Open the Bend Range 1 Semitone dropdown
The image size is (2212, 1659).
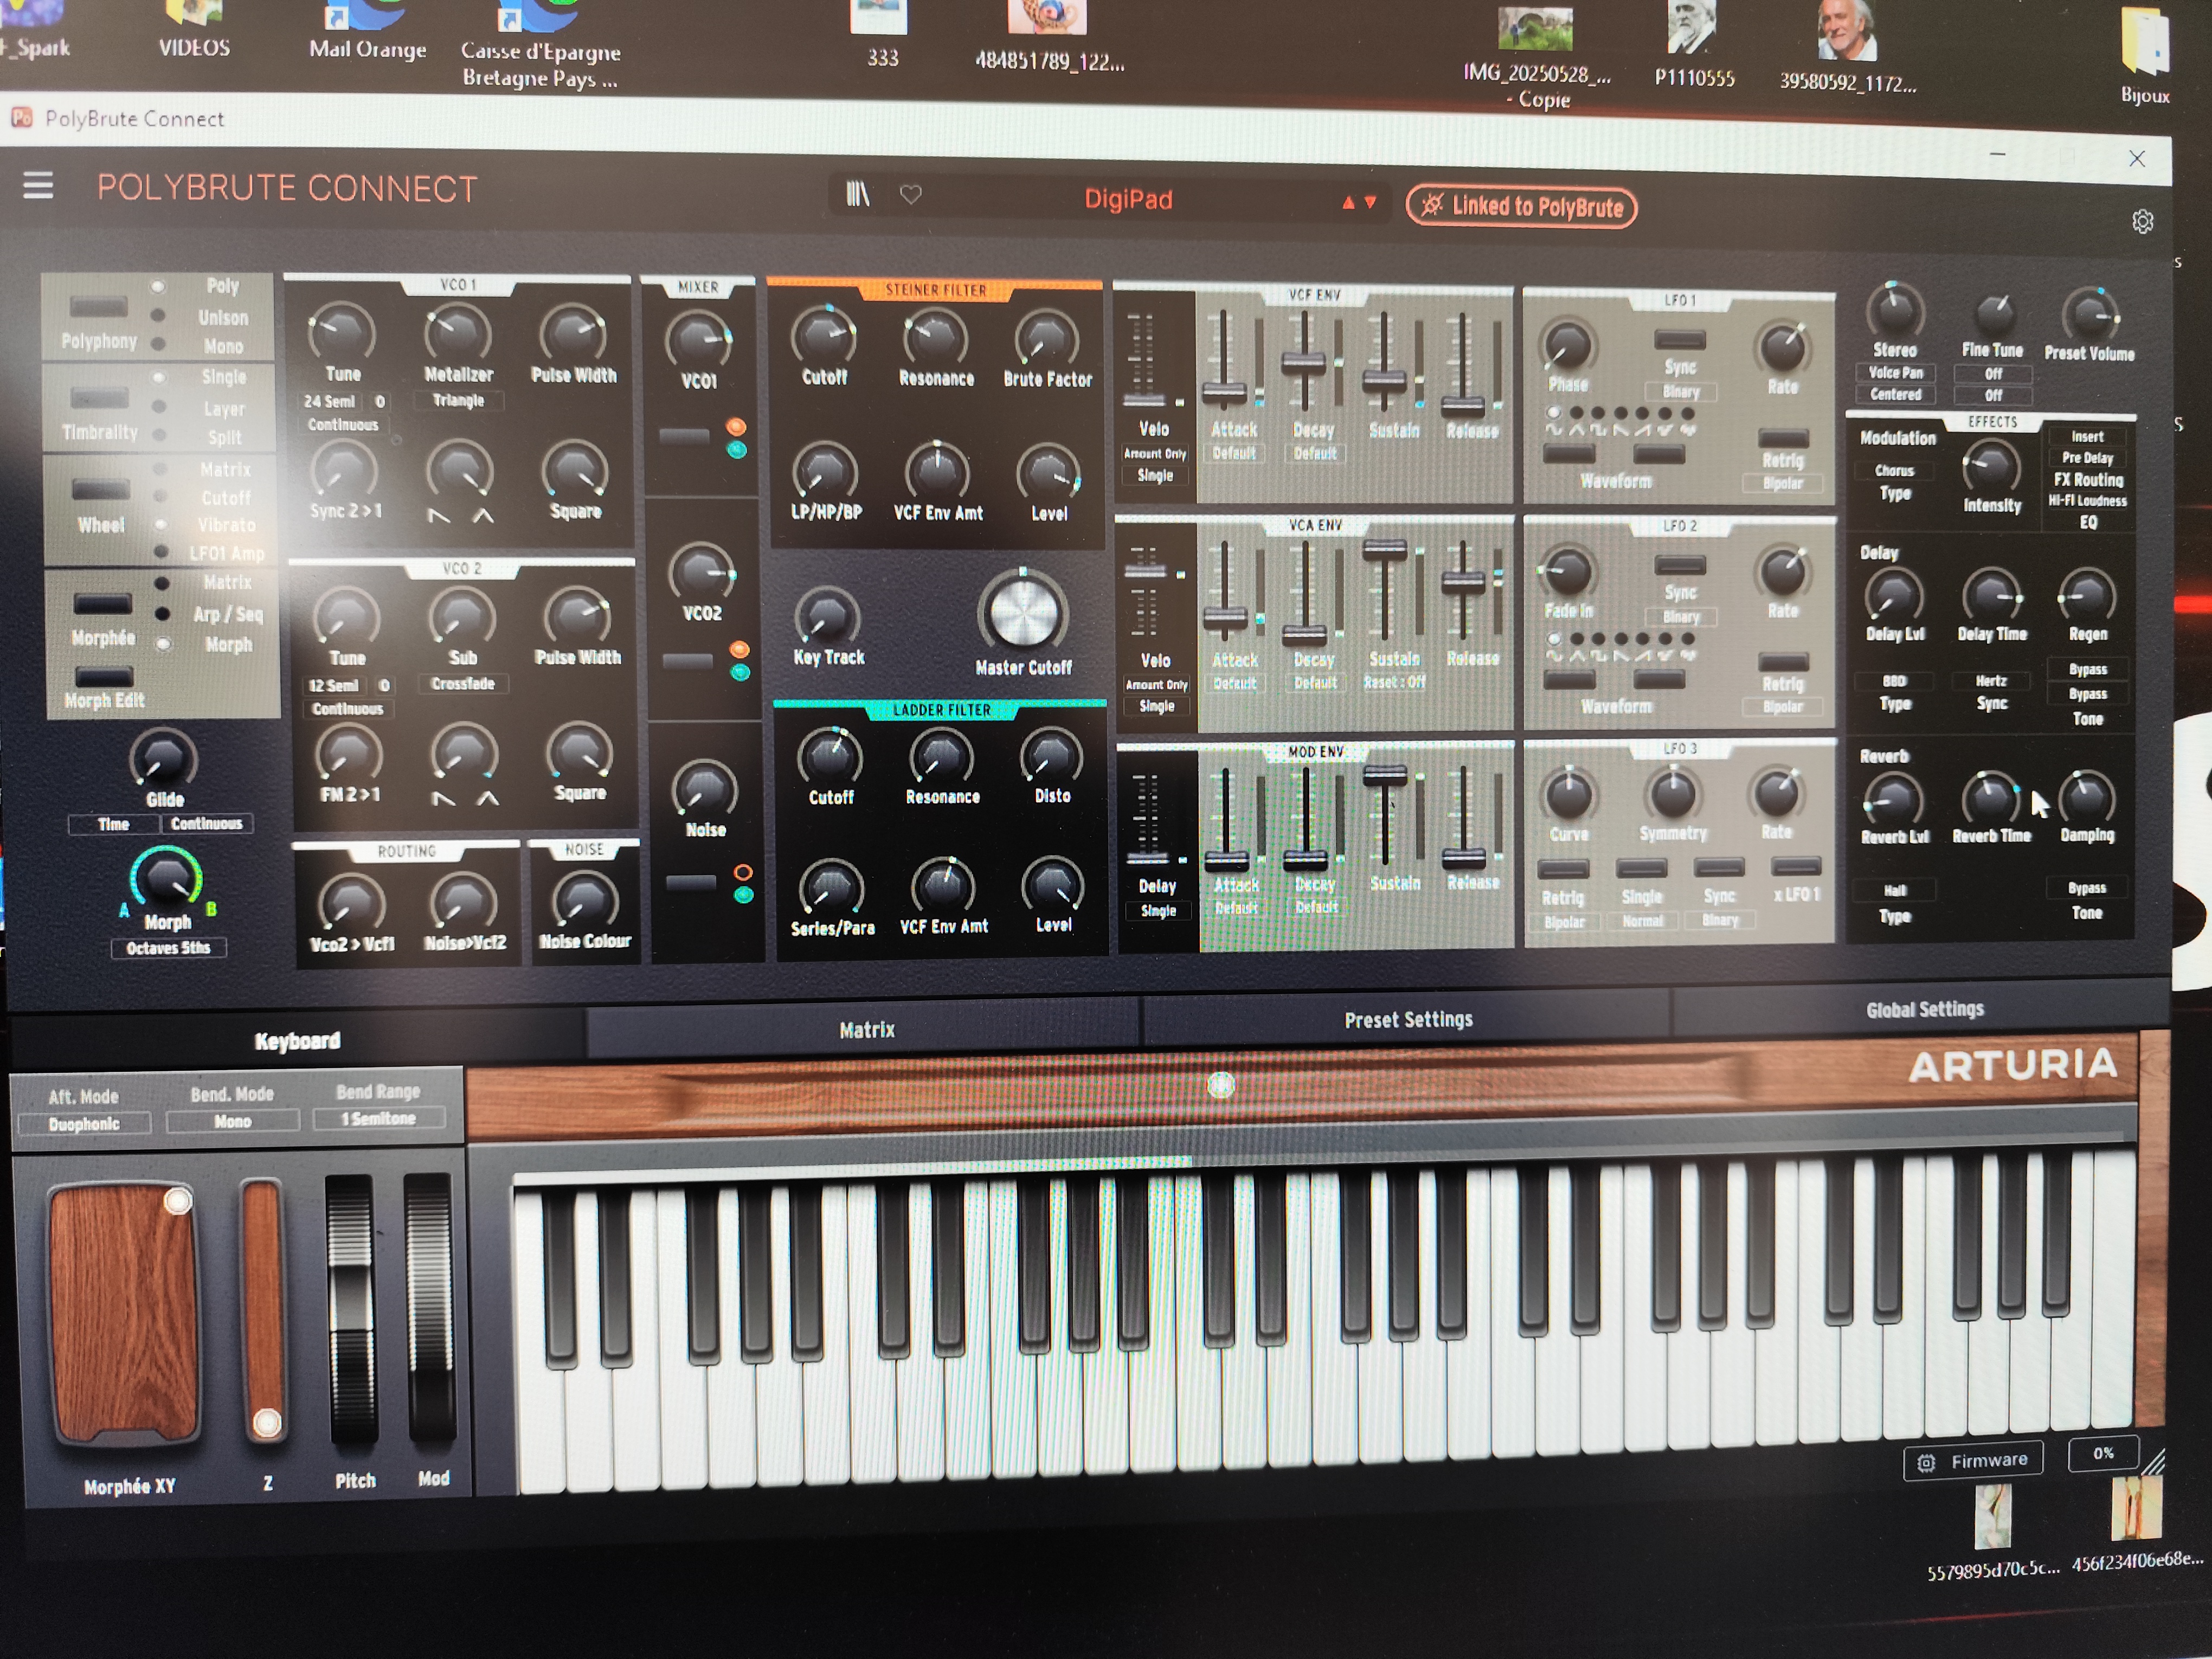(378, 1119)
